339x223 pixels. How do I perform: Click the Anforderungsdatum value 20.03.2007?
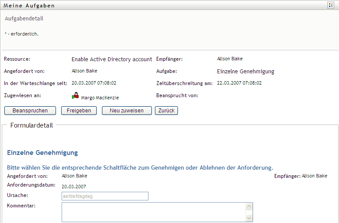[74, 187]
